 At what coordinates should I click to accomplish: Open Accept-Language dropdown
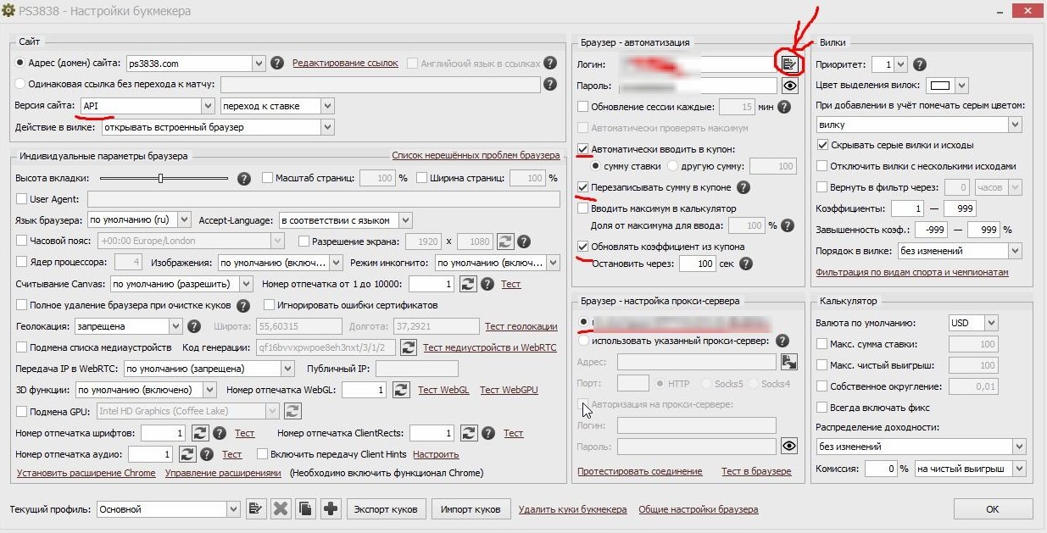click(346, 220)
